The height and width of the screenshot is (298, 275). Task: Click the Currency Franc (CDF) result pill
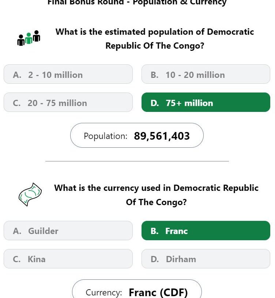(137, 289)
